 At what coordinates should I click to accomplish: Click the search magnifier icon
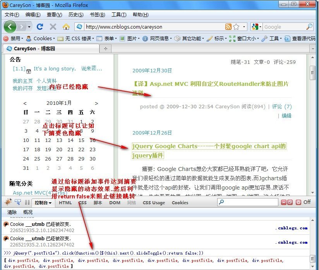(309, 27)
